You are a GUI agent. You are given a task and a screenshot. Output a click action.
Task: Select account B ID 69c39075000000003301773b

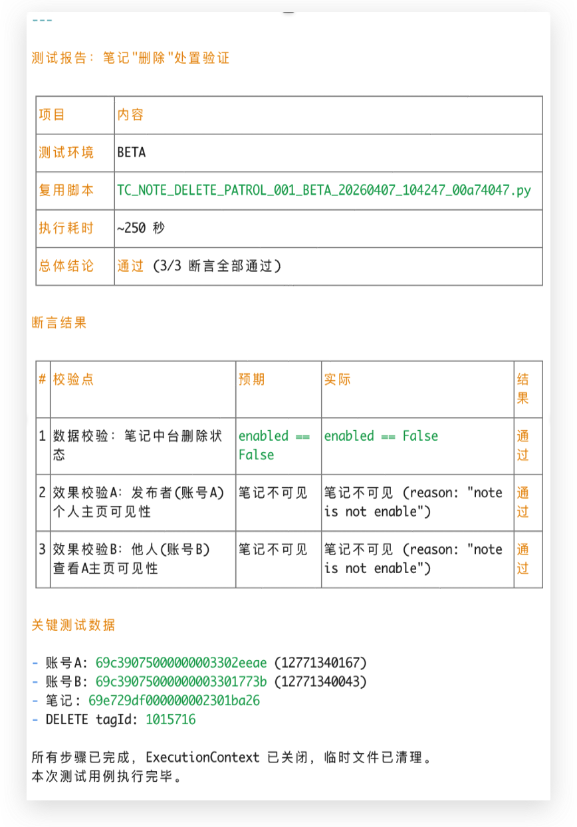click(181, 681)
